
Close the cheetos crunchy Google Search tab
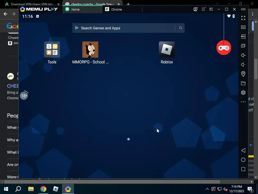(x=119, y=4)
